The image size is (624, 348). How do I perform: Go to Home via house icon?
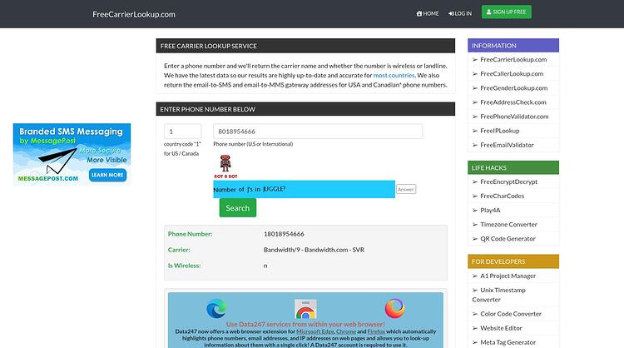pyautogui.click(x=428, y=13)
